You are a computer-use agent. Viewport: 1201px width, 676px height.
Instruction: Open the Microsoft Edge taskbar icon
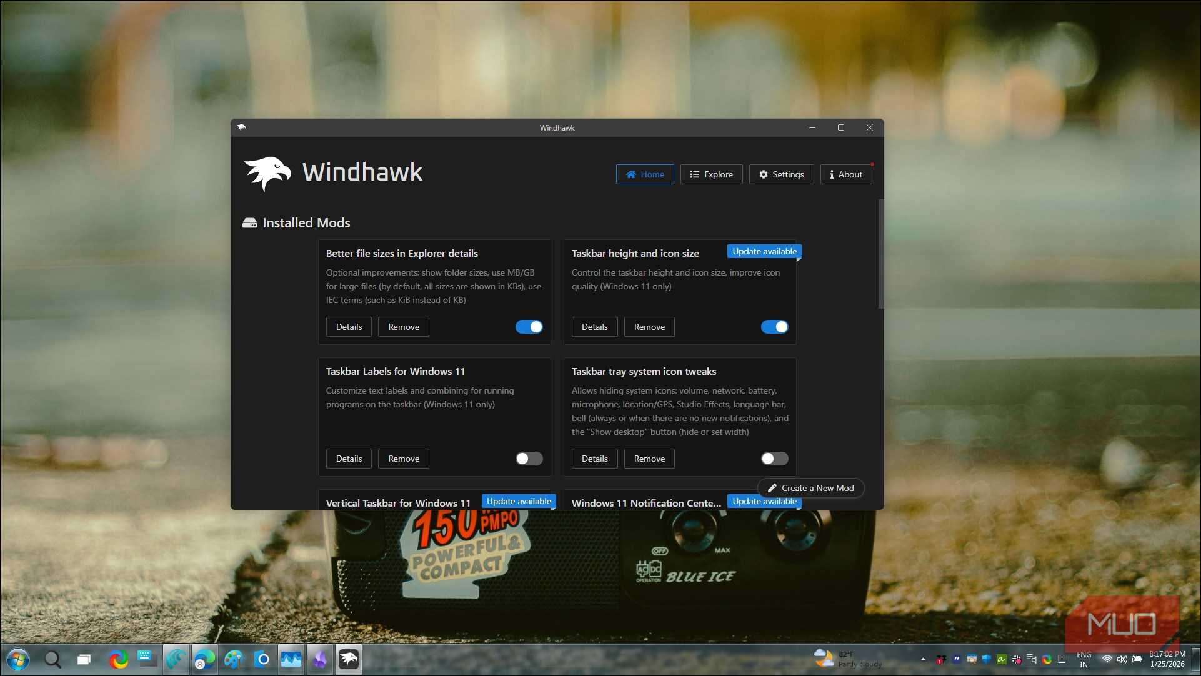click(x=204, y=659)
